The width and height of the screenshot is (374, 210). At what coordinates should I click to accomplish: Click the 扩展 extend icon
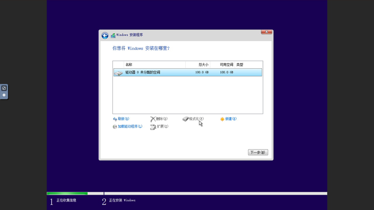coord(153,127)
